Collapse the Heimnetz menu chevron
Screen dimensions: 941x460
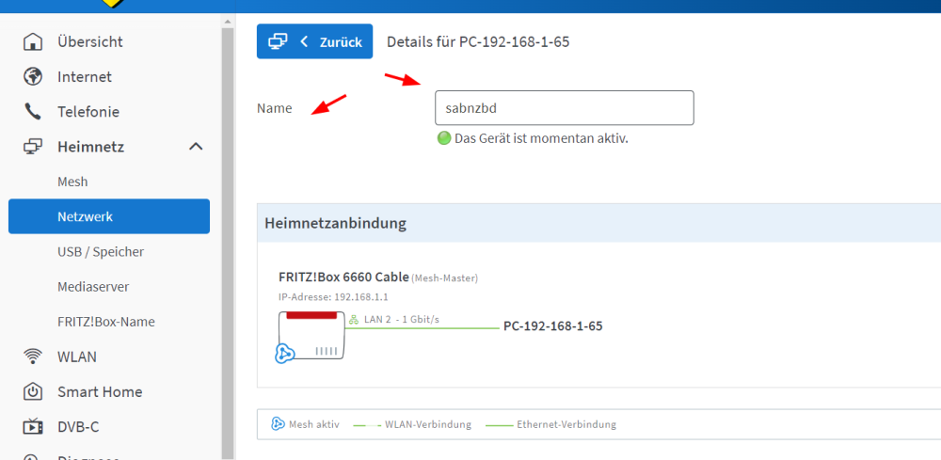196,147
